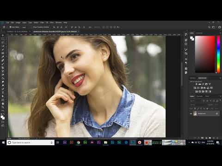Select the Background layer thumbnail
222x166 pixels.
point(195,113)
